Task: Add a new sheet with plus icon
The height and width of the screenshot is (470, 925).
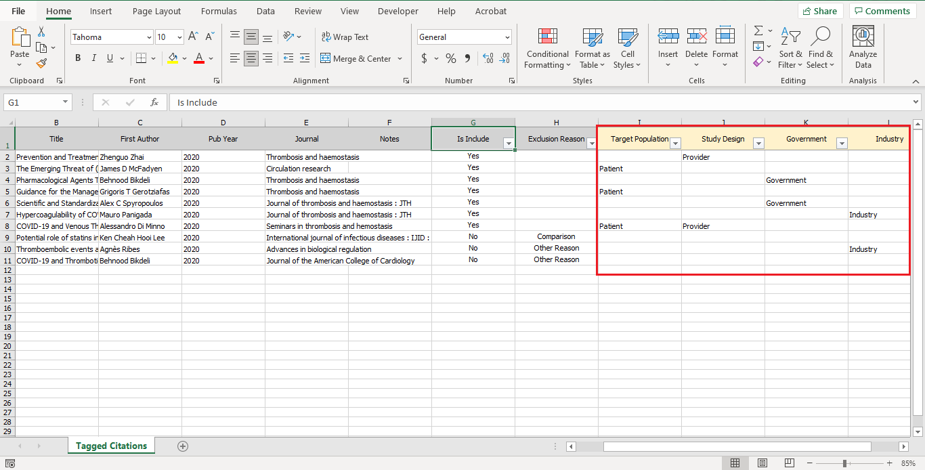Action: tap(183, 446)
